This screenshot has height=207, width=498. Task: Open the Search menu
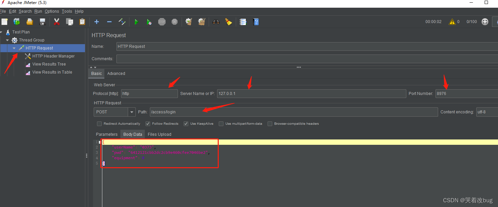(x=25, y=11)
